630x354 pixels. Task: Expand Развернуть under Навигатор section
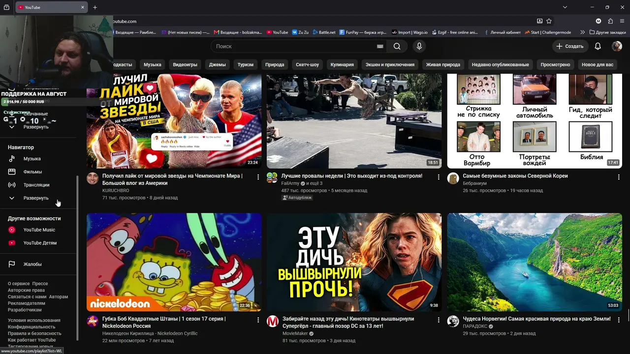36,198
